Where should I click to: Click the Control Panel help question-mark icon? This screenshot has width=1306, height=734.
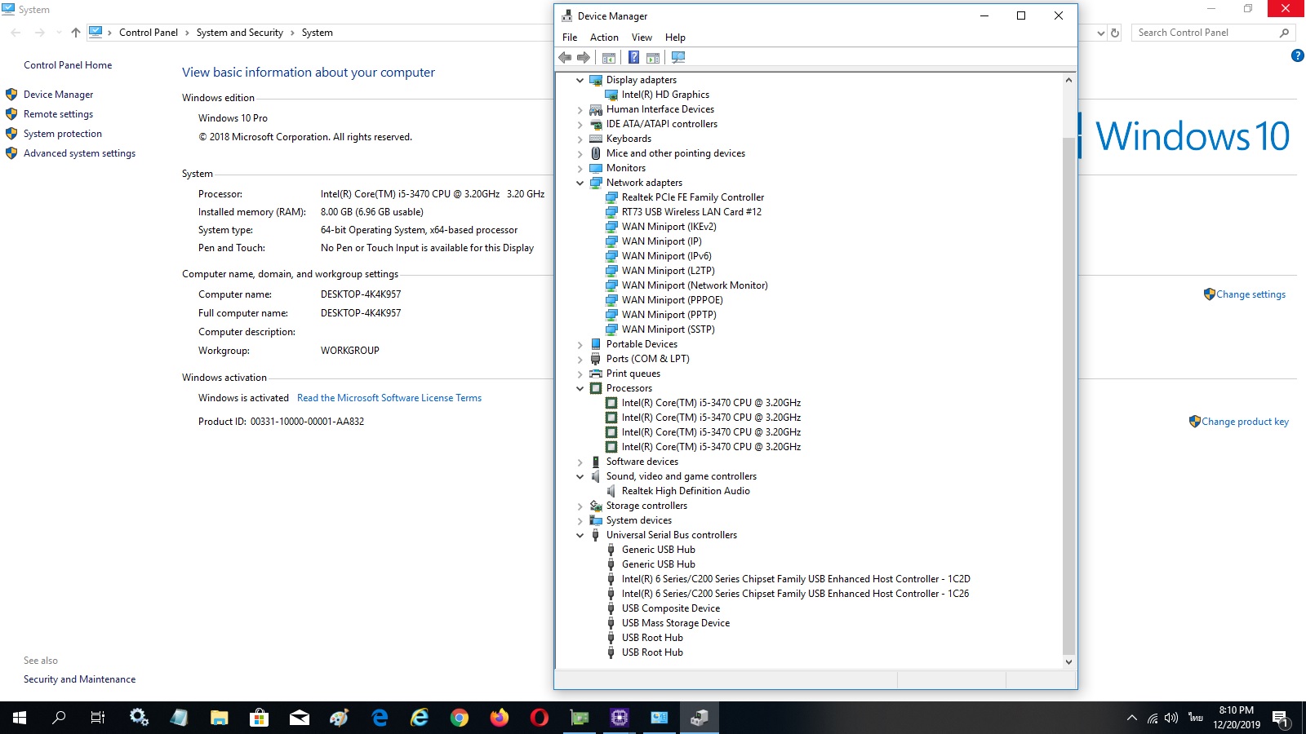click(x=1297, y=55)
